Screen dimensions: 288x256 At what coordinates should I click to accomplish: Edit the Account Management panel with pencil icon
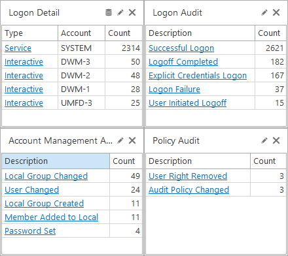coord(120,140)
